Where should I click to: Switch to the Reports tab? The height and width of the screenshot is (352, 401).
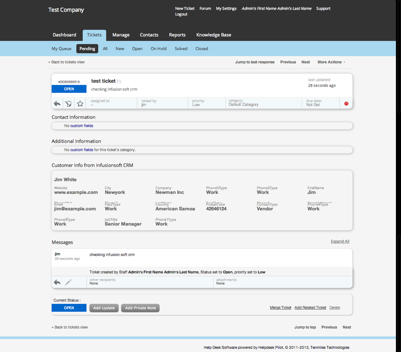pos(177,35)
